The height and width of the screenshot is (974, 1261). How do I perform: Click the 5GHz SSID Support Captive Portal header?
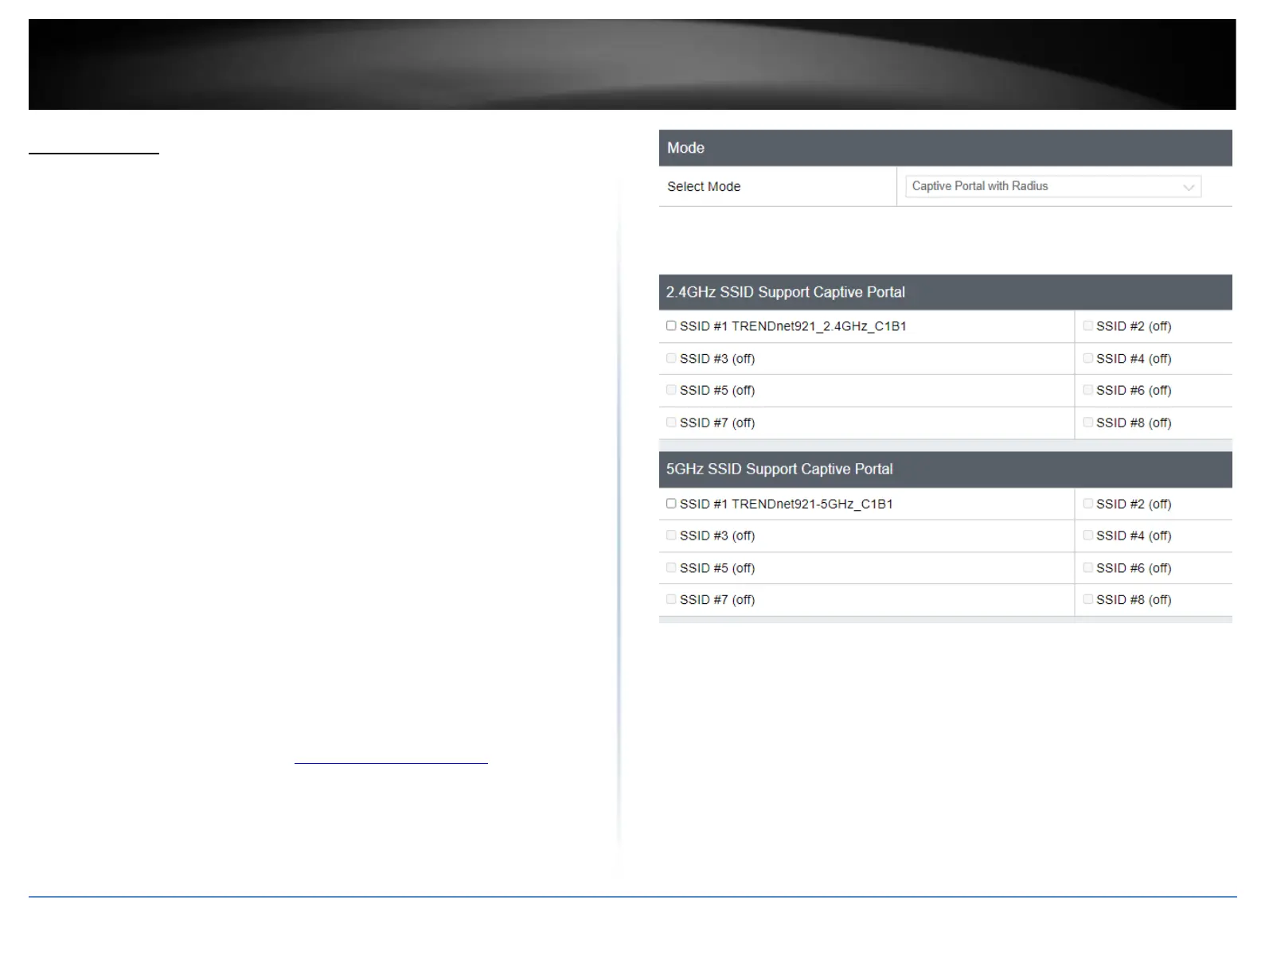point(946,469)
